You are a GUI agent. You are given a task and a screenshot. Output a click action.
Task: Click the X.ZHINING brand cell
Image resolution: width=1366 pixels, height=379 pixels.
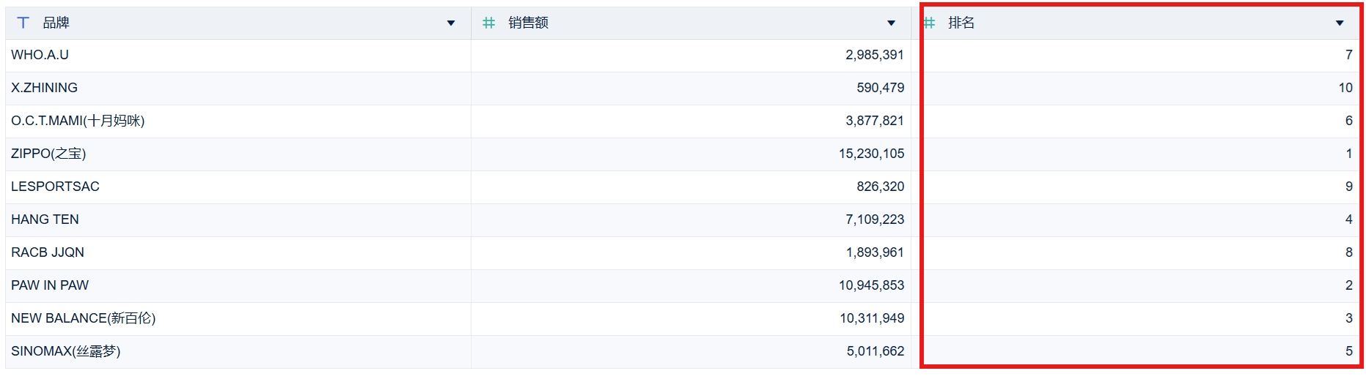[x=238, y=89]
